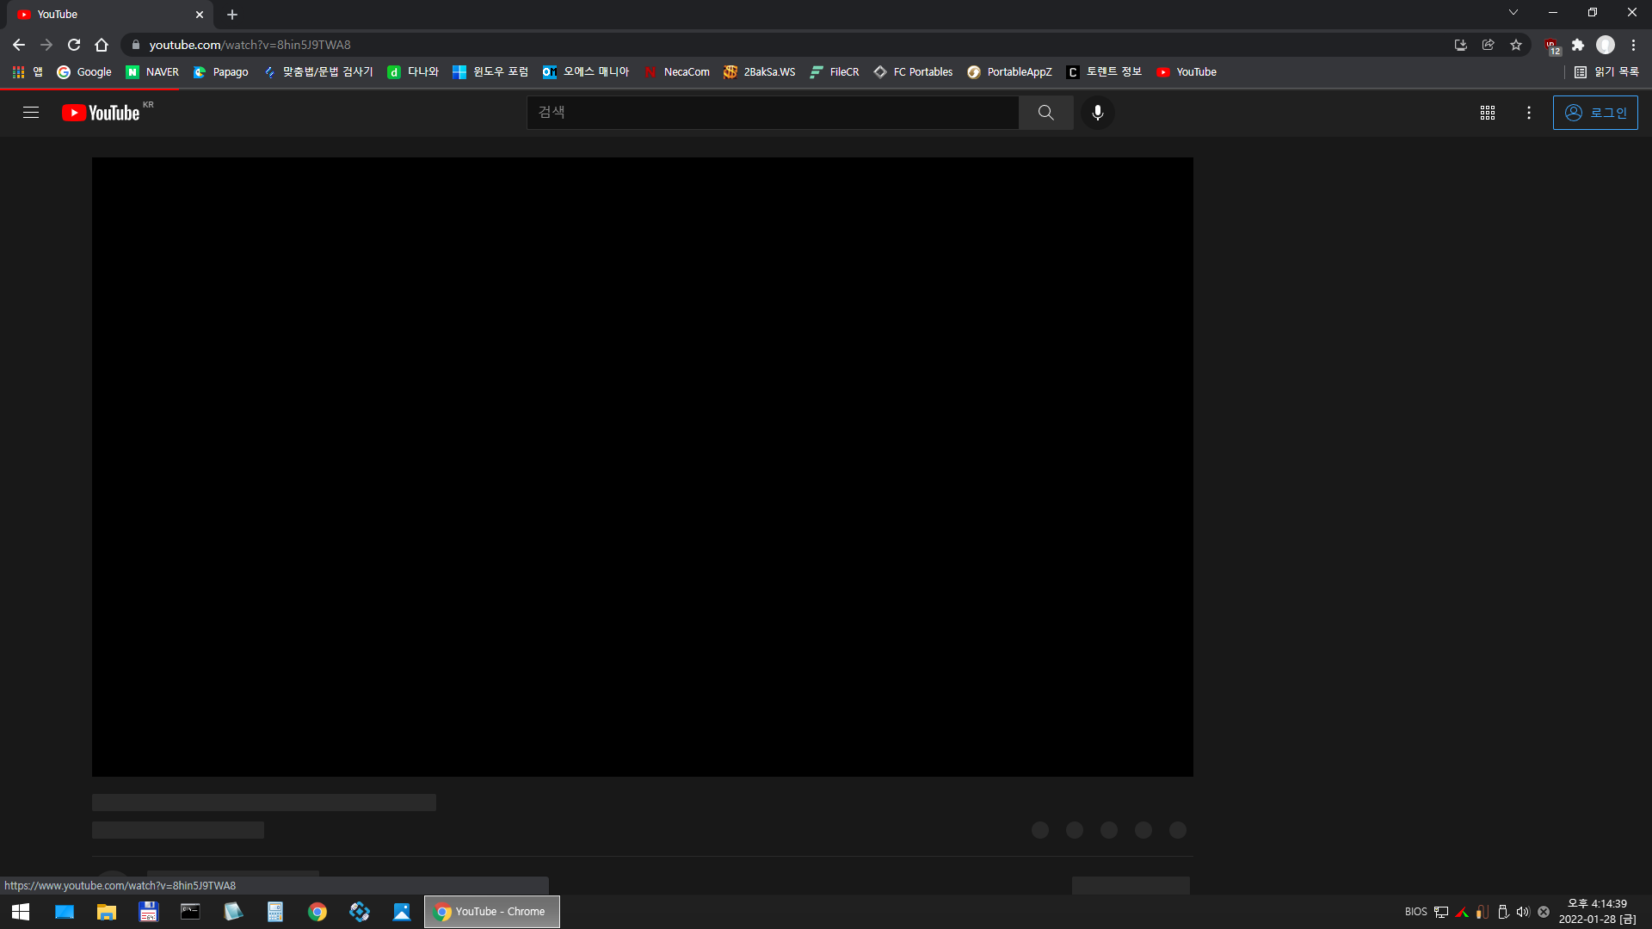Open Chrome three-dot main menu
The height and width of the screenshot is (929, 1652).
1633,45
